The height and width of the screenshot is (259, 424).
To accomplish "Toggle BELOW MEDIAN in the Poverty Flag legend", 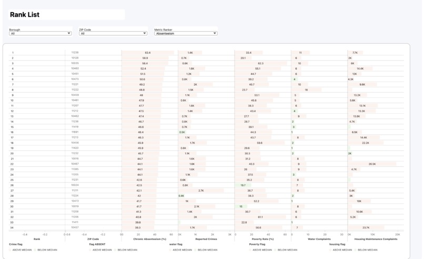I will [x=286, y=250].
